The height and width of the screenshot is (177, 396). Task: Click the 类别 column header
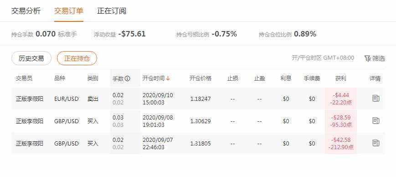(93, 78)
